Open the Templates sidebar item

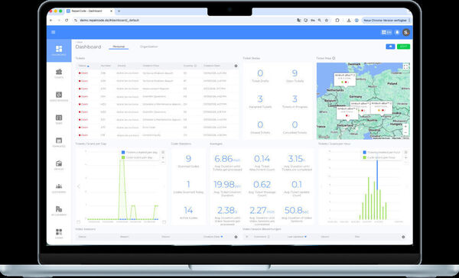coord(59,142)
